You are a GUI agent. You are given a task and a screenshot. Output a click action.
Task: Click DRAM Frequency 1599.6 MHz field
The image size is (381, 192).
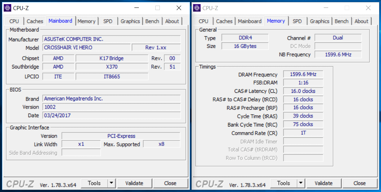(x=303, y=74)
